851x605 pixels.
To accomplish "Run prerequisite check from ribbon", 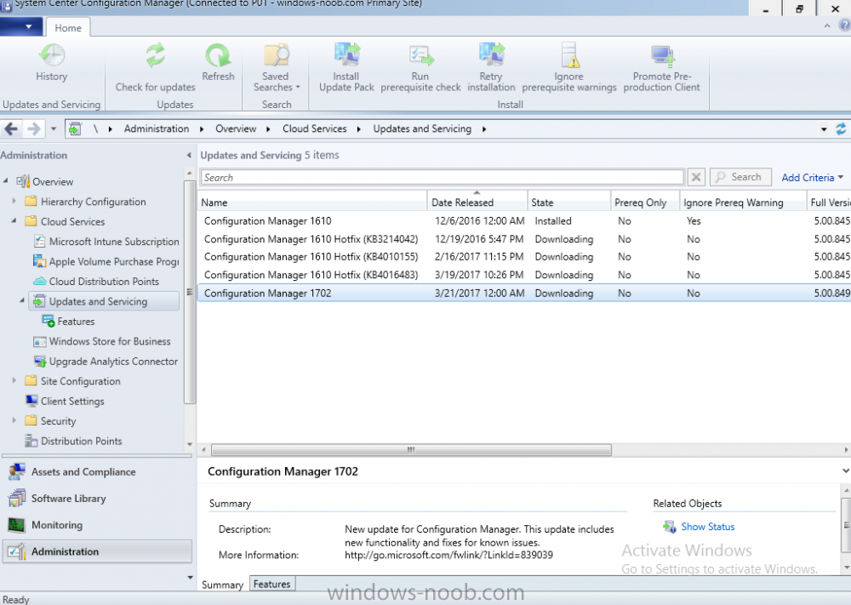I will [x=420, y=67].
